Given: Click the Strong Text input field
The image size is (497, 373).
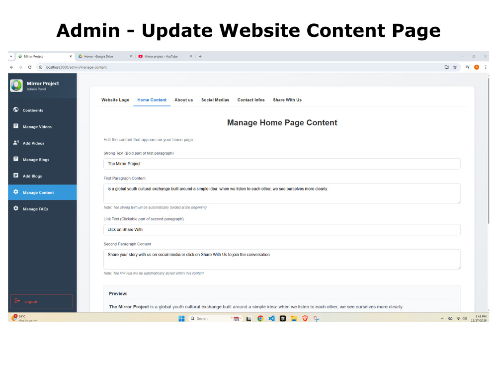Looking at the screenshot, I should (282, 164).
